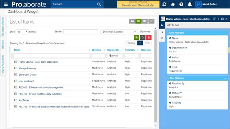This screenshot has height=129, width=230.
Task: Open the discussions chat icon in side panel
Action: (x=162, y=32)
